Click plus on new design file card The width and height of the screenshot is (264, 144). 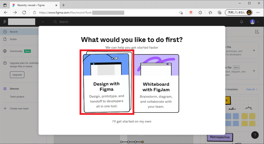[254, 50]
